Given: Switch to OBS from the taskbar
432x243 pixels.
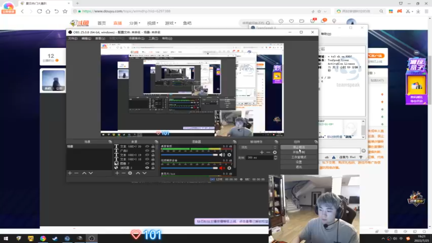Looking at the screenshot, I should point(92,239).
